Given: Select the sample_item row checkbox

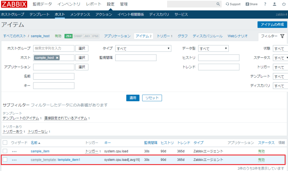Looking at the screenshot, I should tap(5, 151).
